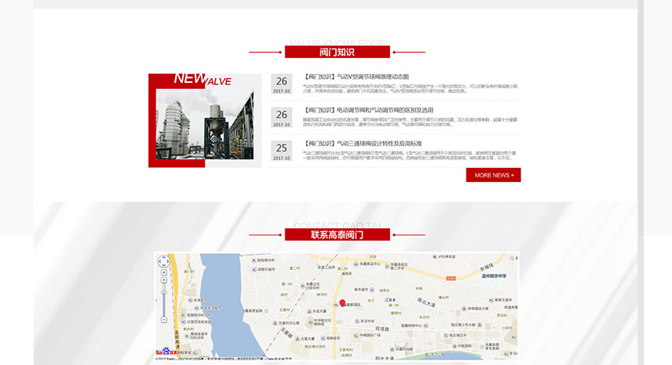Click the NEW VALVE factory thumbnail image
672x365 pixels.
coord(205,120)
